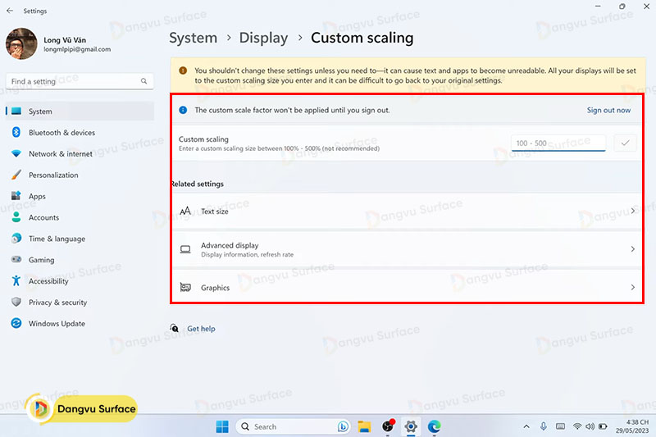Click the Privacy & security shield icon
Viewport: 656px width, 437px height.
pos(16,303)
